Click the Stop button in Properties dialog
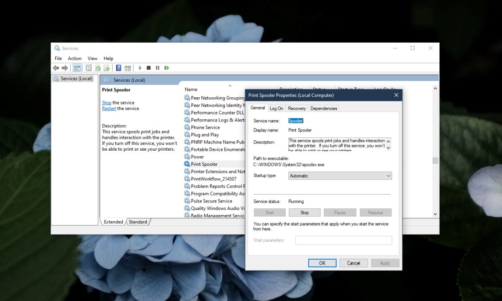The image size is (502, 301). click(x=305, y=212)
